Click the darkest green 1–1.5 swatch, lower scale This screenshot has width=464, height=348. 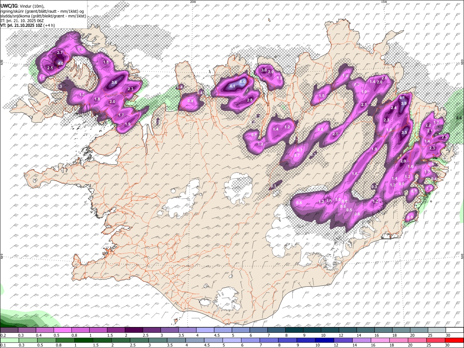83,340
